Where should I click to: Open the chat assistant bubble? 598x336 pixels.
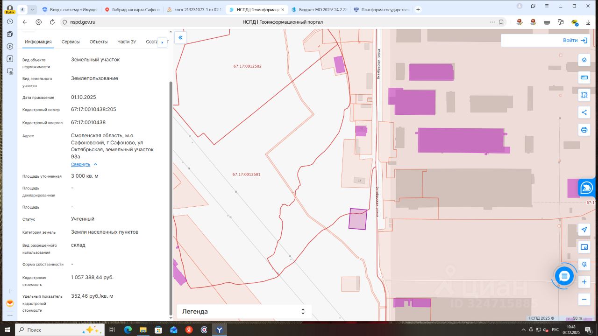(564, 277)
